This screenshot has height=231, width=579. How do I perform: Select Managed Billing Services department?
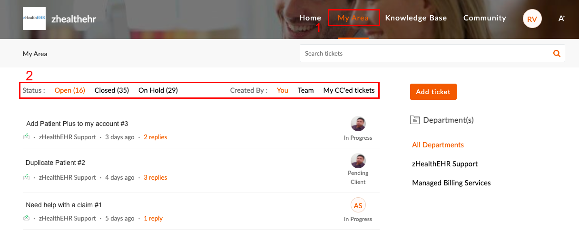tap(451, 183)
